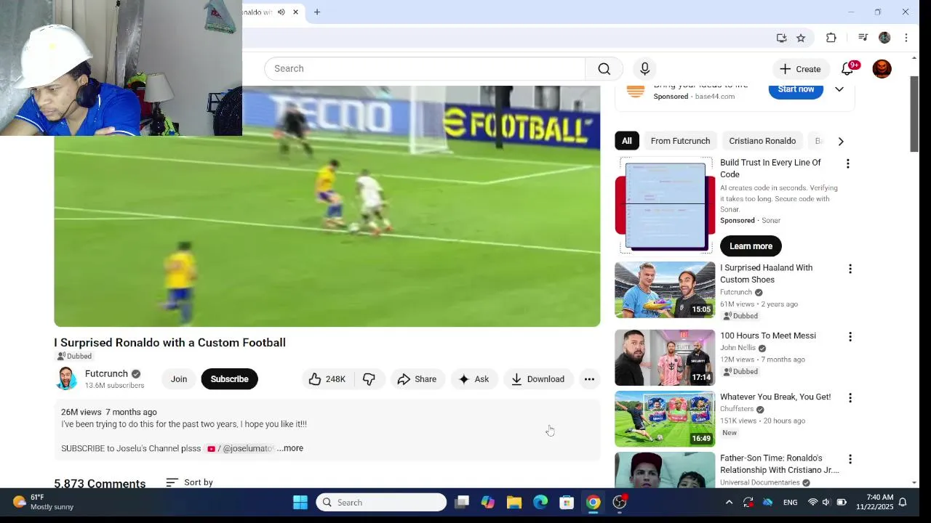
Task: Open Chrome profile avatar in toolbar
Action: point(884,38)
